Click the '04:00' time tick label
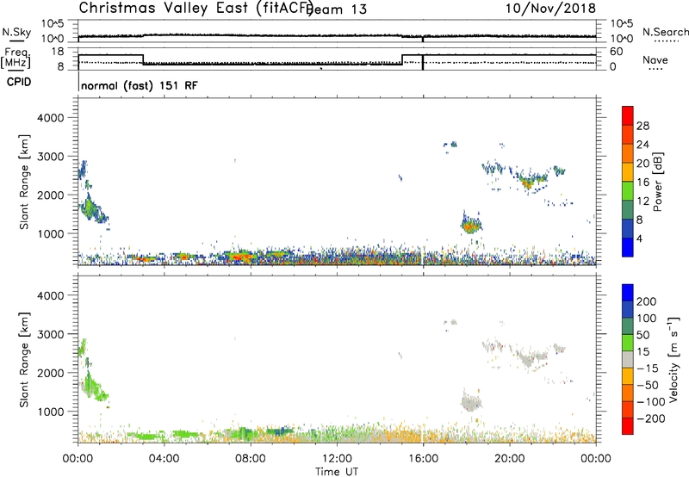 click(164, 459)
